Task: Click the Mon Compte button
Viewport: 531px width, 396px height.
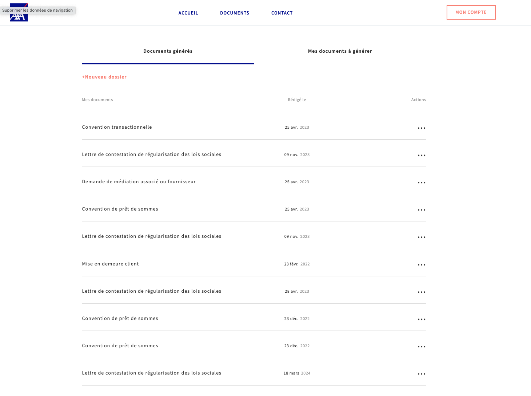Action: coord(471,12)
